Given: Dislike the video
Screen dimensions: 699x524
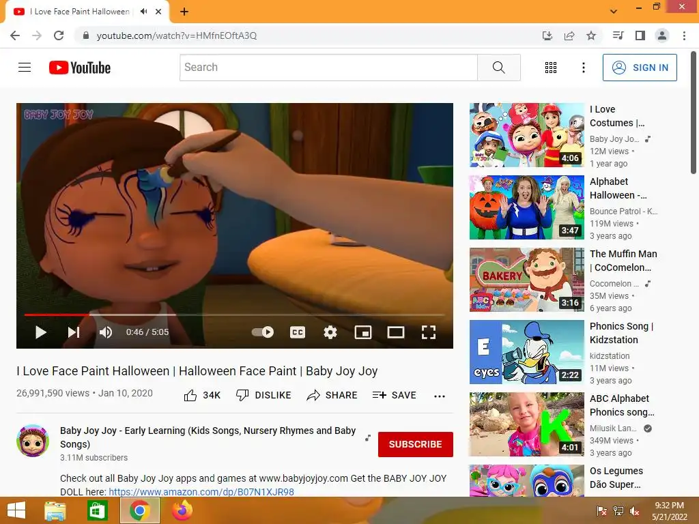Looking at the screenshot, I should pyautogui.click(x=263, y=395).
